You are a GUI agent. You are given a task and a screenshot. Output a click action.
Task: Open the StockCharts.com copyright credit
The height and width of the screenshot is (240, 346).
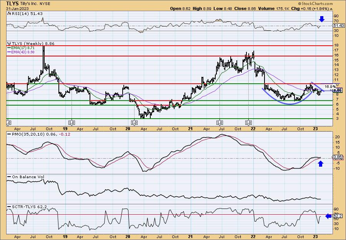coord(315,3)
